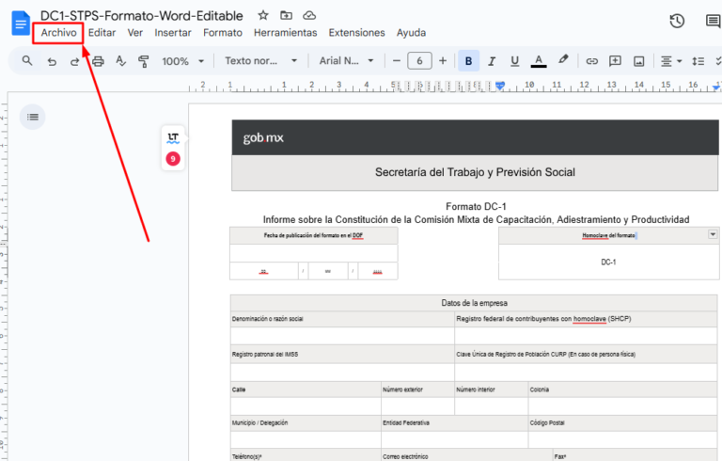Star the document with the star icon

(x=263, y=15)
